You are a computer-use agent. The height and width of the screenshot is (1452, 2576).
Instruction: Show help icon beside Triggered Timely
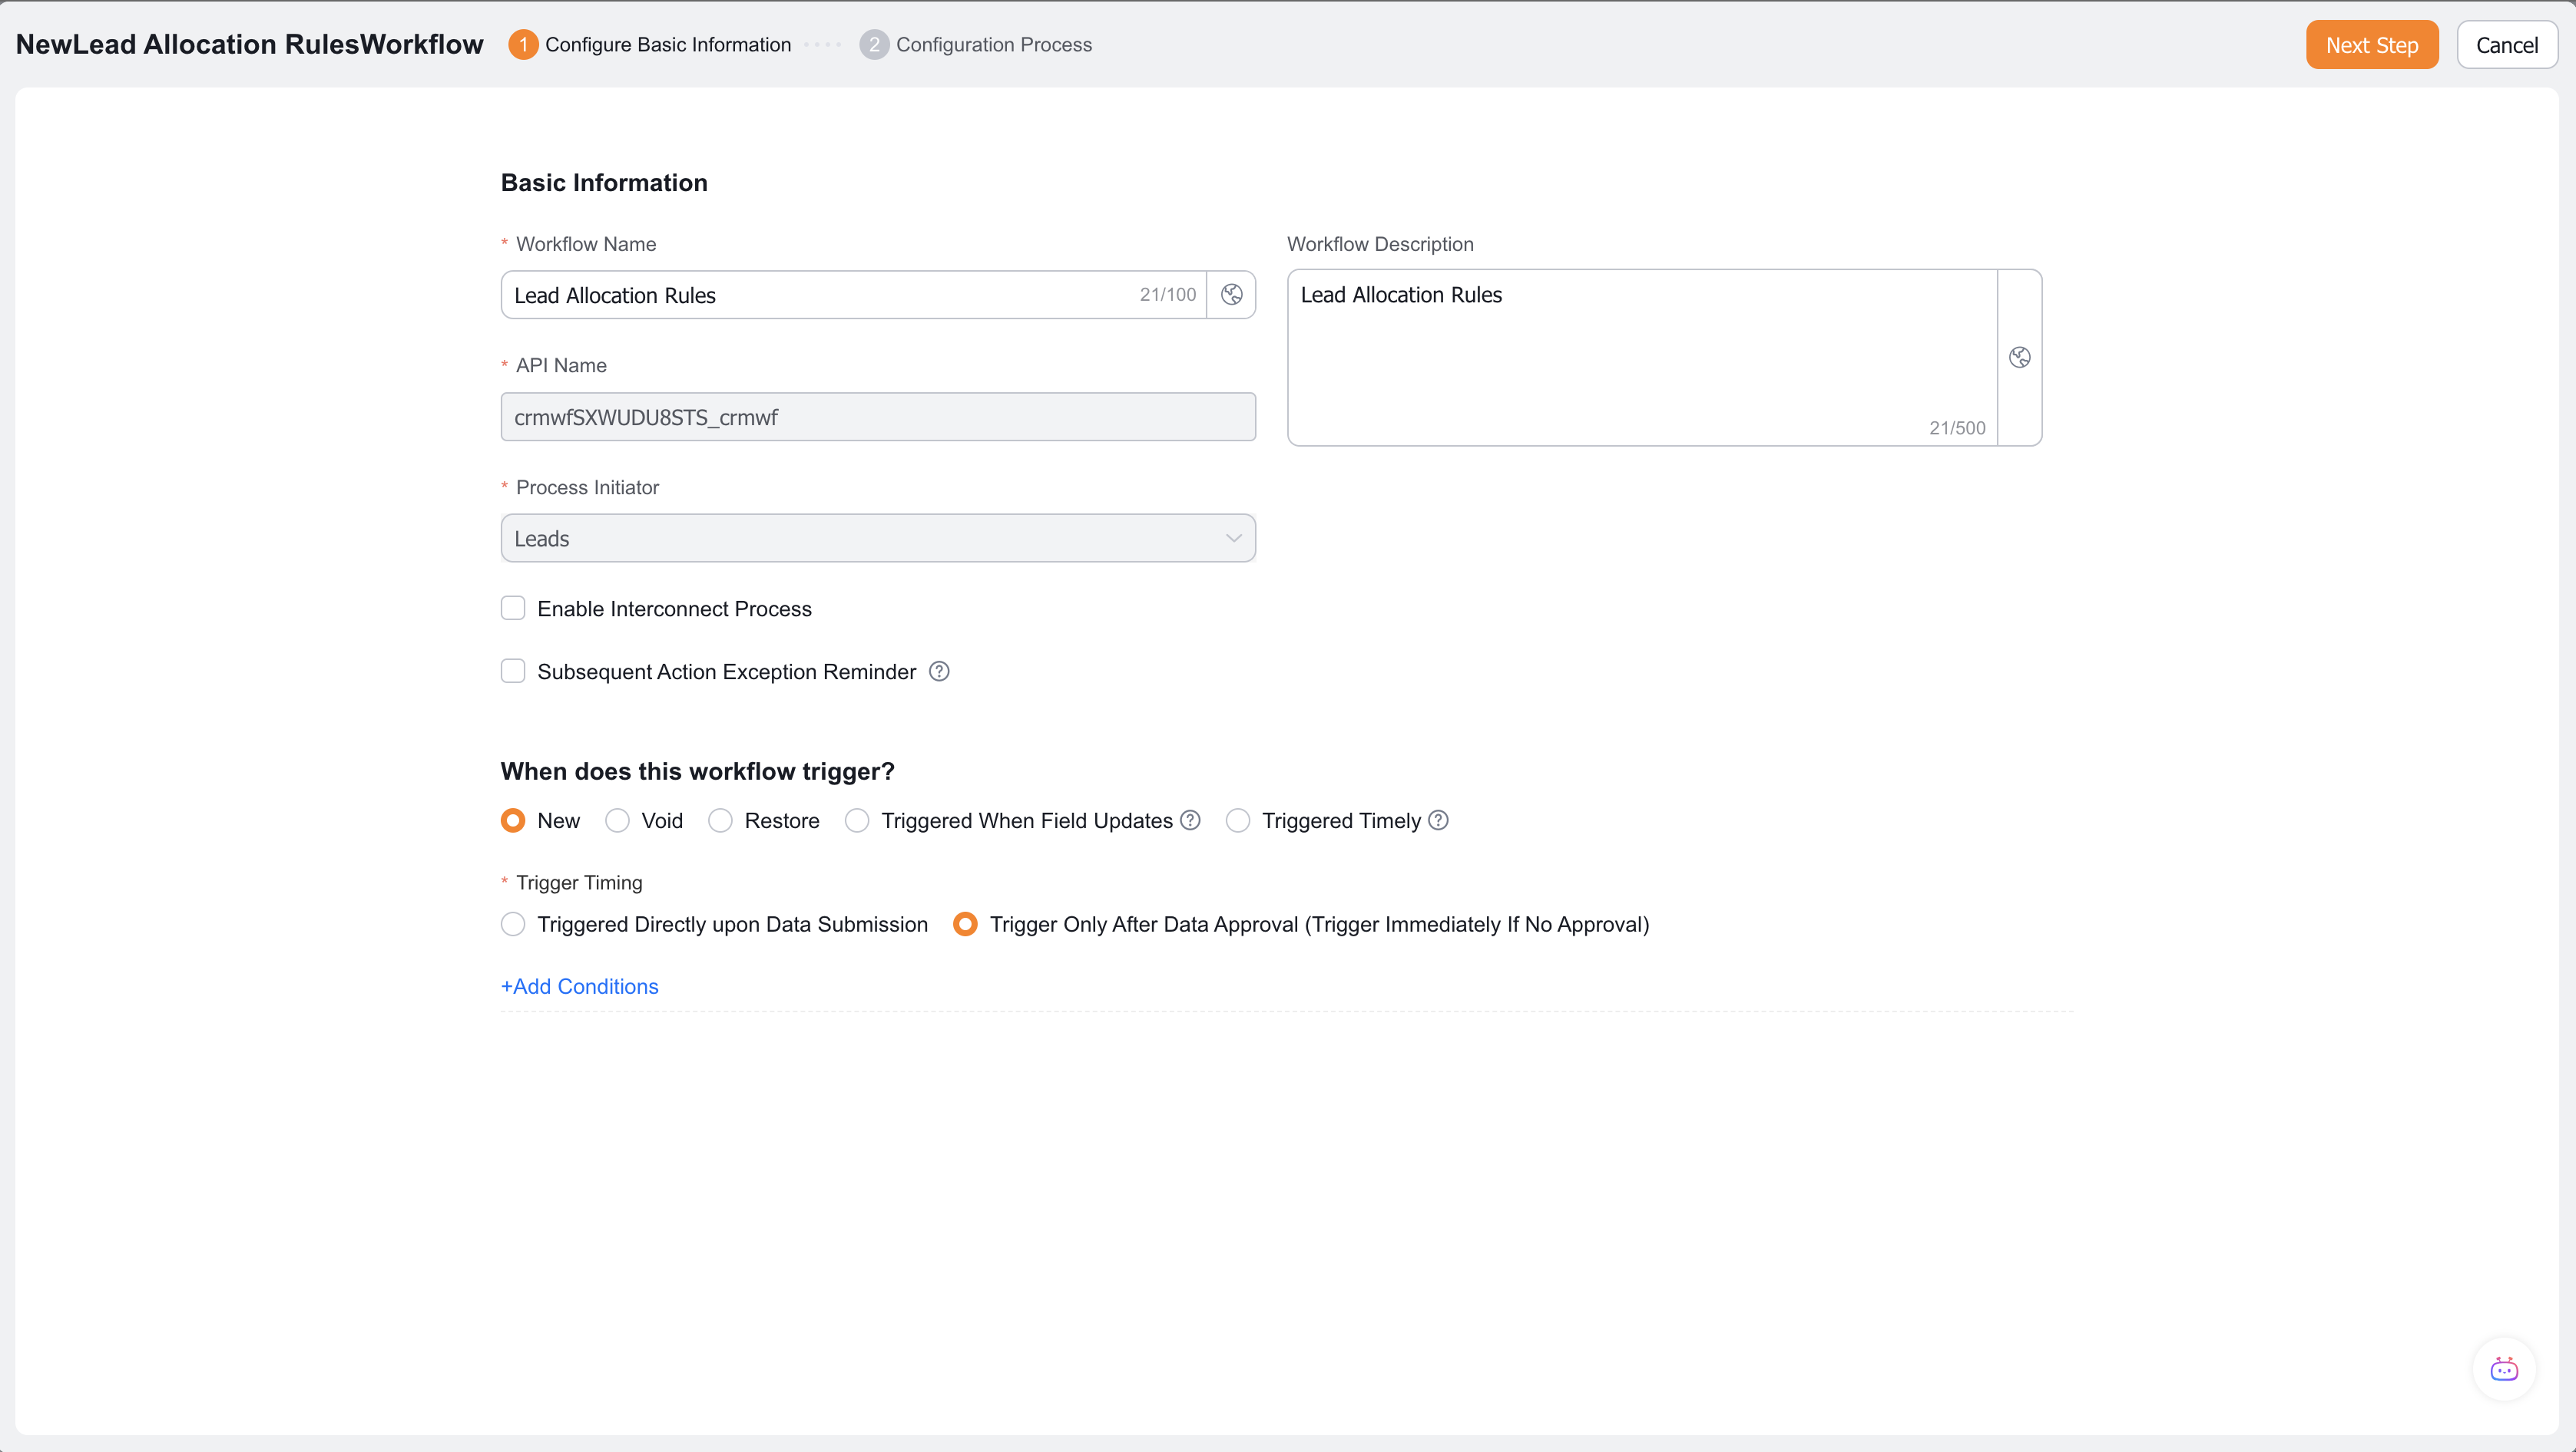pyautogui.click(x=1438, y=820)
